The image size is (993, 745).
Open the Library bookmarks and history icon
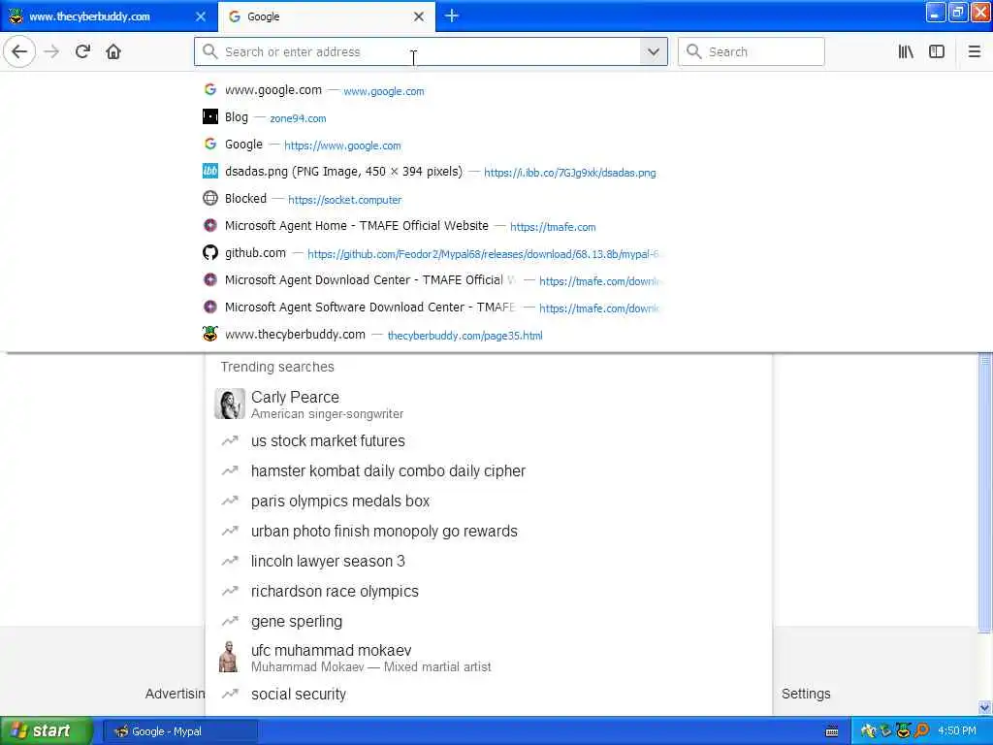(x=906, y=51)
